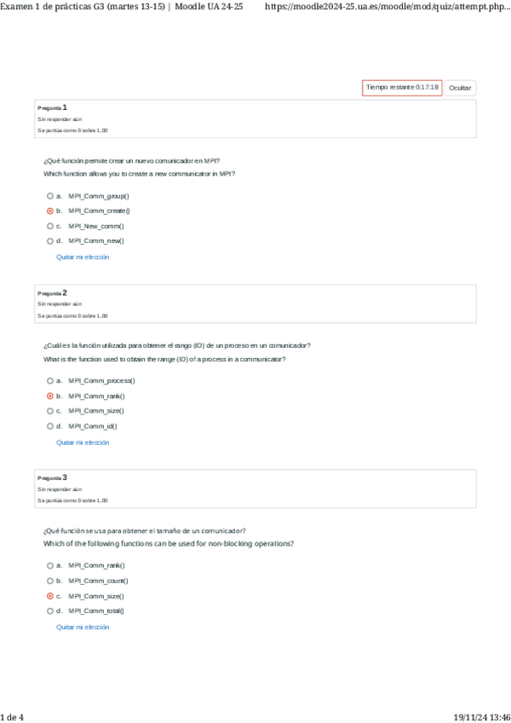Click Ocultar button to hide timer
This screenshot has width=511, height=723.
tap(460, 88)
